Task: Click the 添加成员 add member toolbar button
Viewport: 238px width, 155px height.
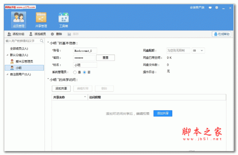Action: (38, 34)
